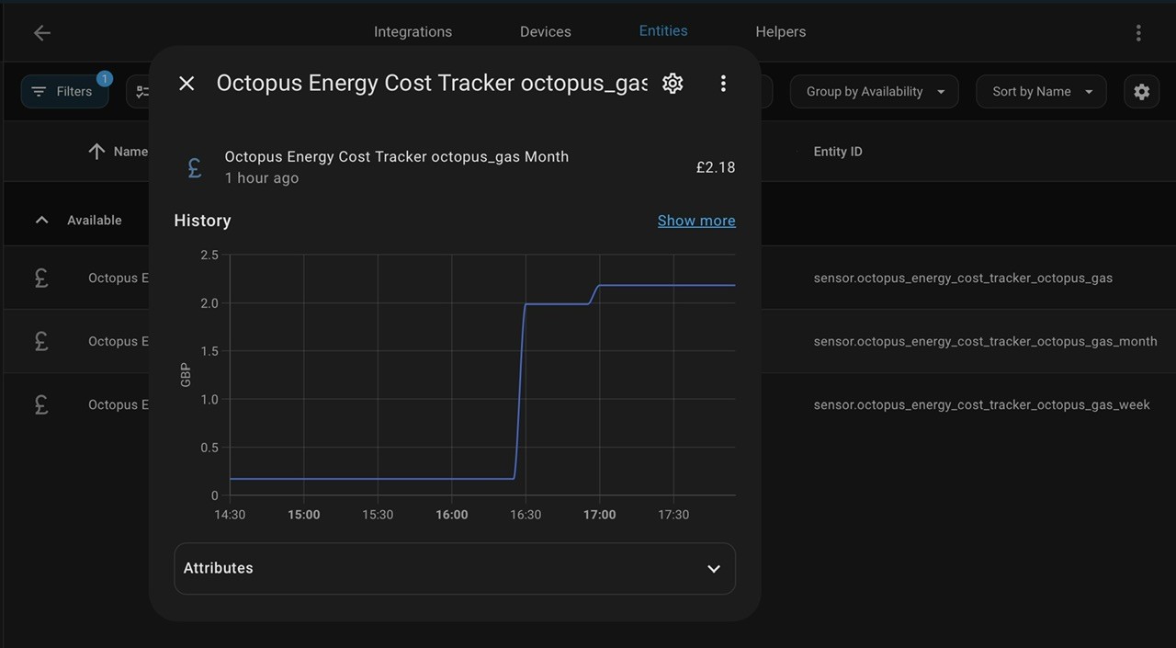This screenshot has height=648, width=1176.
Task: Select sensor.octopus_energy_cost_tracker_octopus_gas entity ID
Action: 963,278
